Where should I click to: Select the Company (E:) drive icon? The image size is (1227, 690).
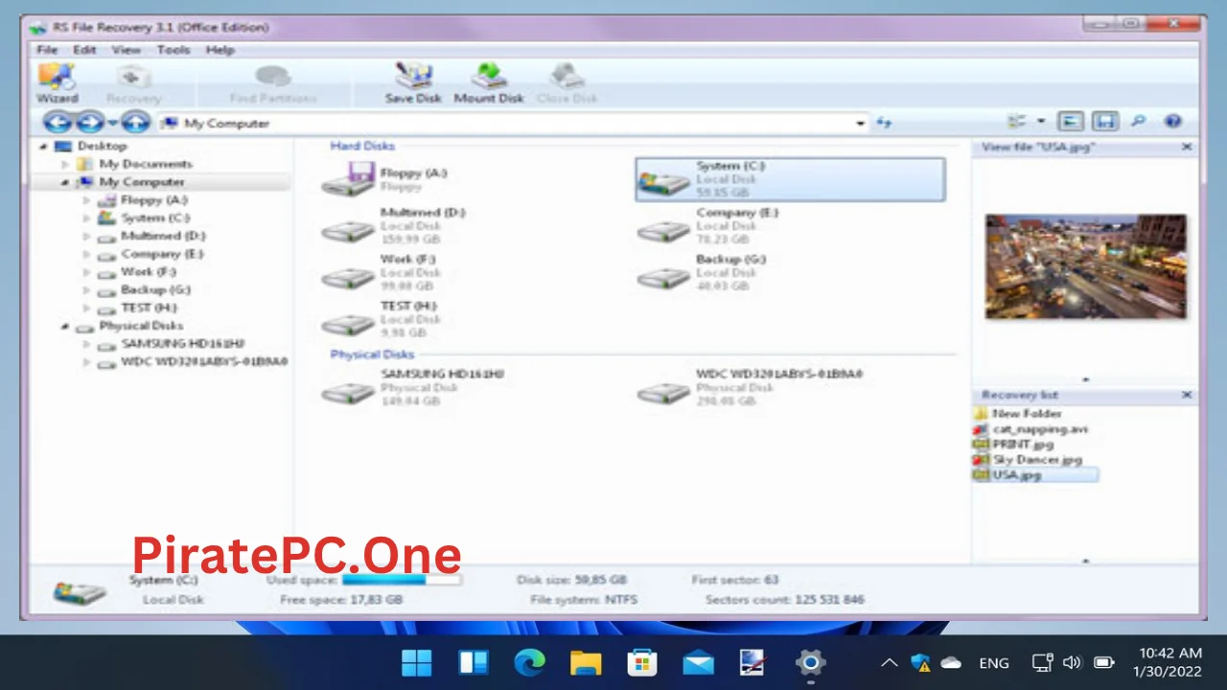pos(663,230)
